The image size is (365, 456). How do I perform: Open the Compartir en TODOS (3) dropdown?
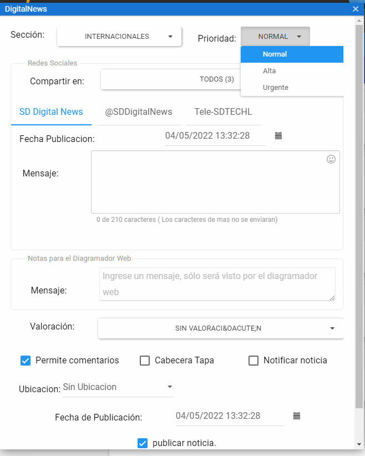(171, 79)
